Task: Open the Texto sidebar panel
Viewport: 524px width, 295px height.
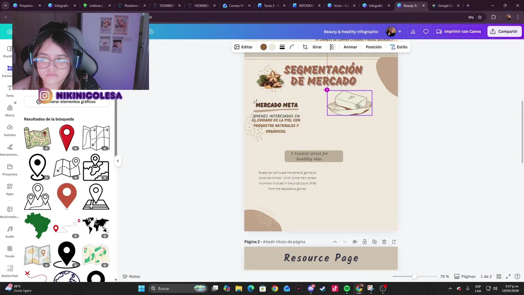Action: [x=10, y=91]
